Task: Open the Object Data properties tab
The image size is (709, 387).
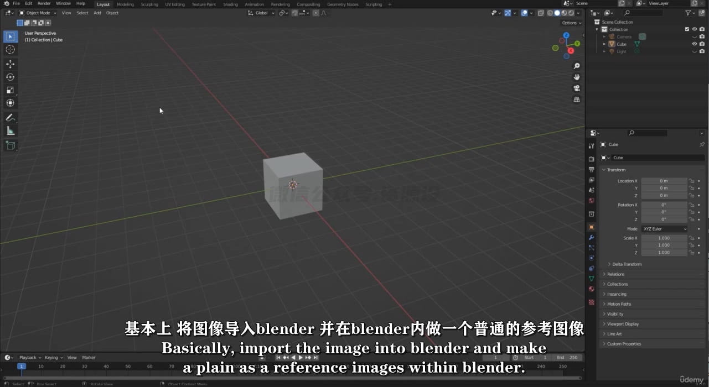Action: (591, 279)
